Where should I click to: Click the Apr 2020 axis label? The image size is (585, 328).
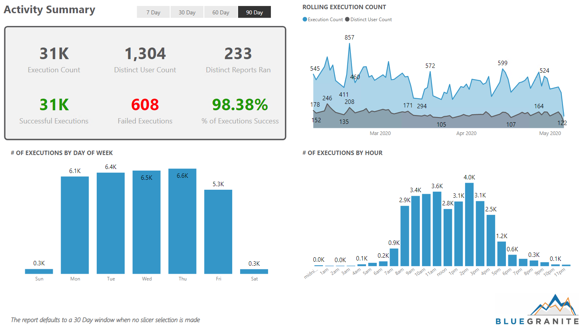point(466,133)
